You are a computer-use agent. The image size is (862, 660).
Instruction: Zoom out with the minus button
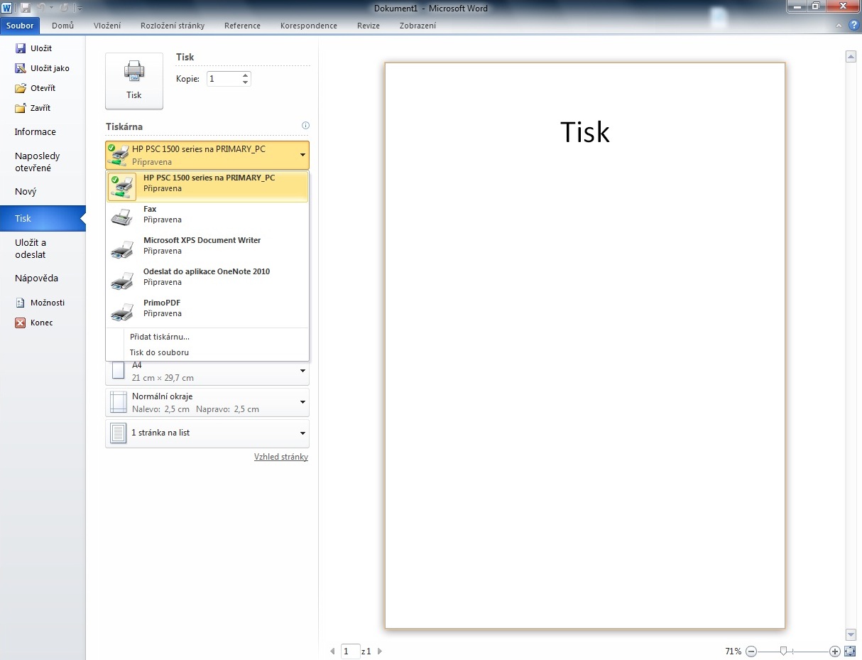[751, 651]
